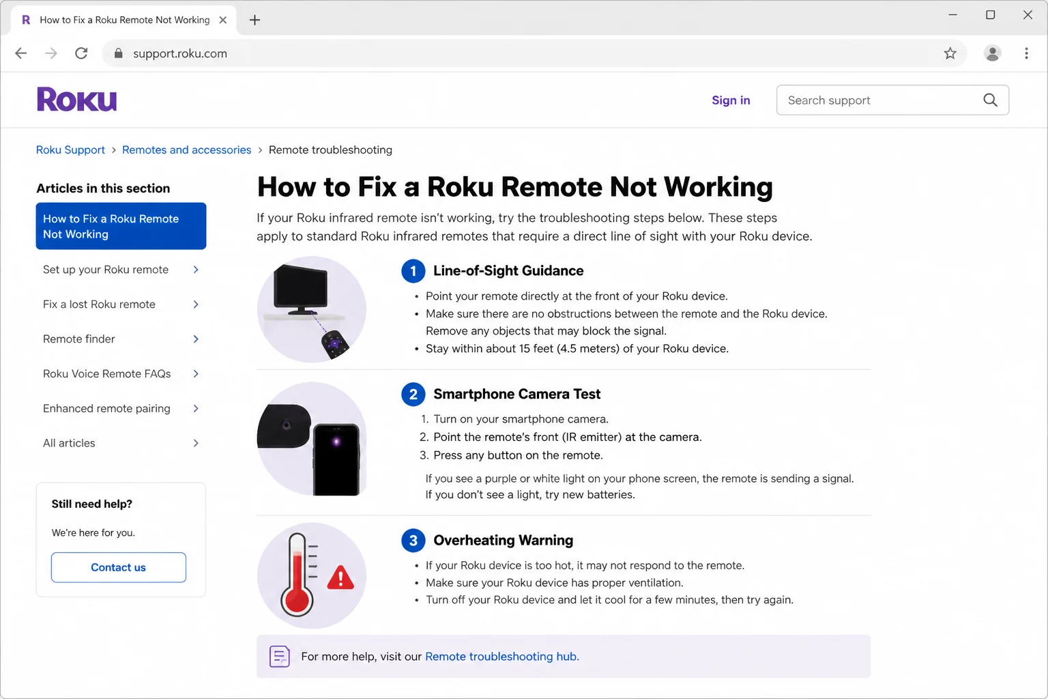Click the main article title heading
Screen dimensions: 1048x699
[x=515, y=187]
